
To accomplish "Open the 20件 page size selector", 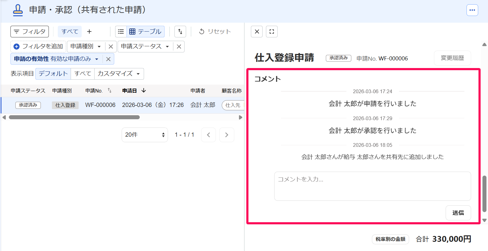I will tap(145, 135).
